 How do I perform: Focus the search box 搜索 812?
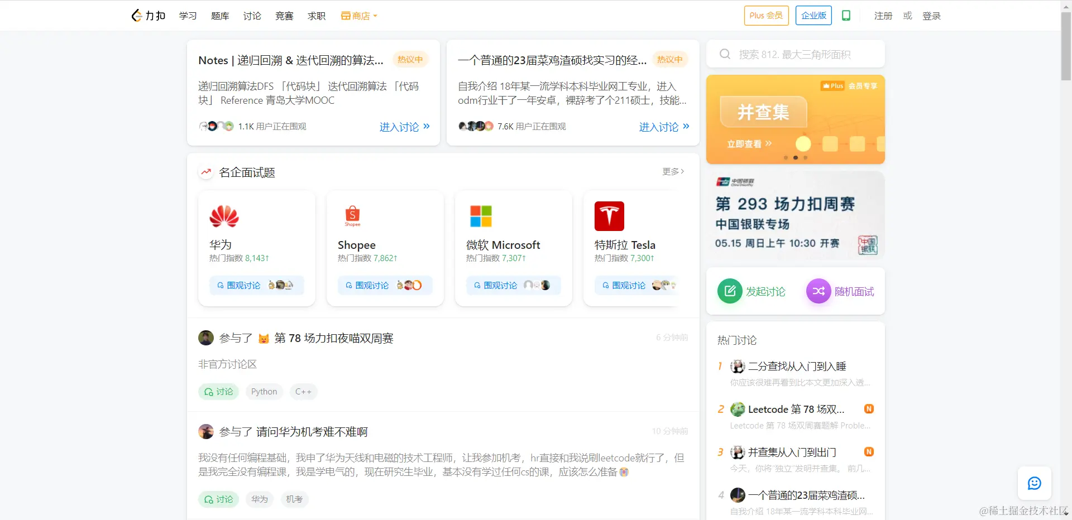pos(795,54)
